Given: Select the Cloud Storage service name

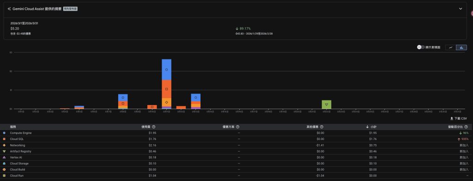Looking at the screenshot, I should click(19, 163).
